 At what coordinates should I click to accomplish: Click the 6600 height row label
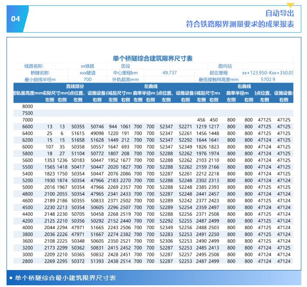[27, 127]
